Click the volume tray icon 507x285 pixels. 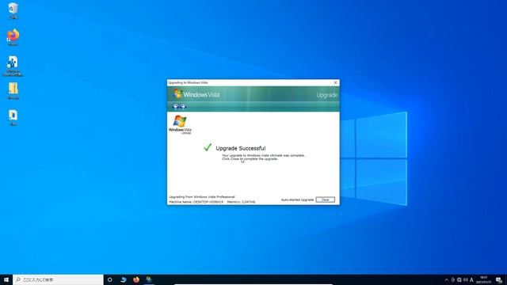pos(465,279)
